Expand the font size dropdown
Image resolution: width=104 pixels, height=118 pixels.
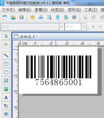[84, 27]
